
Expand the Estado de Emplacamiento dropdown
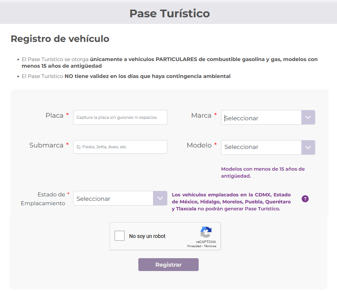(x=160, y=198)
